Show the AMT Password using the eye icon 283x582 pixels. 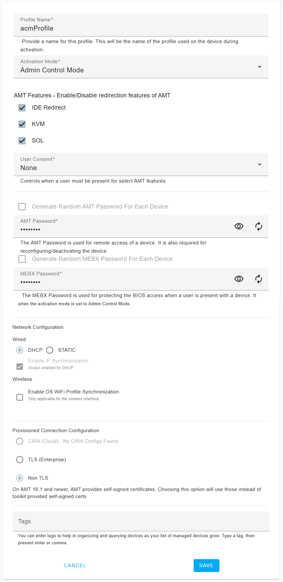[239, 226]
